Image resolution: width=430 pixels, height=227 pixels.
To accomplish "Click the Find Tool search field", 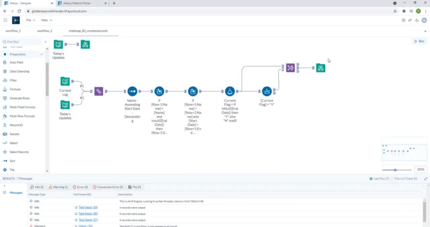I will point(23,42).
